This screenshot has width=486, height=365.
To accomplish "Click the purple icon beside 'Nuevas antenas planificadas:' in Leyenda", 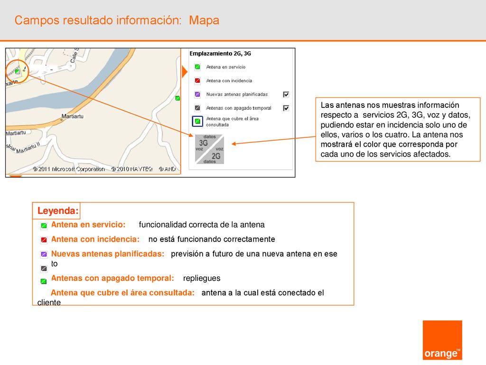I will coord(44,254).
